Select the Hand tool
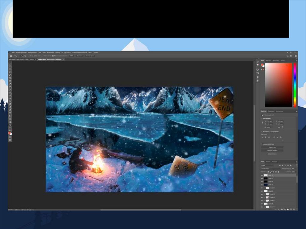The width and height of the screenshot is (306, 229). point(10,122)
